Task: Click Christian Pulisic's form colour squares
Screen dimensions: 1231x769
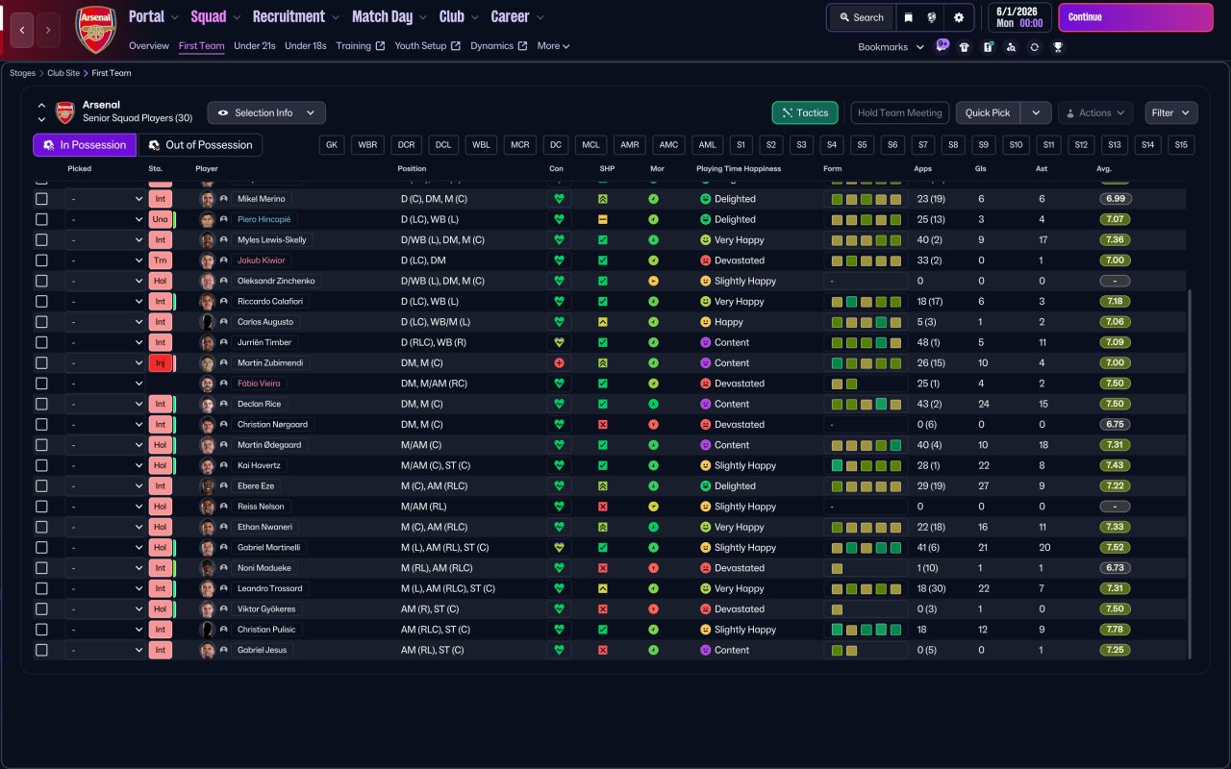Action: point(867,630)
